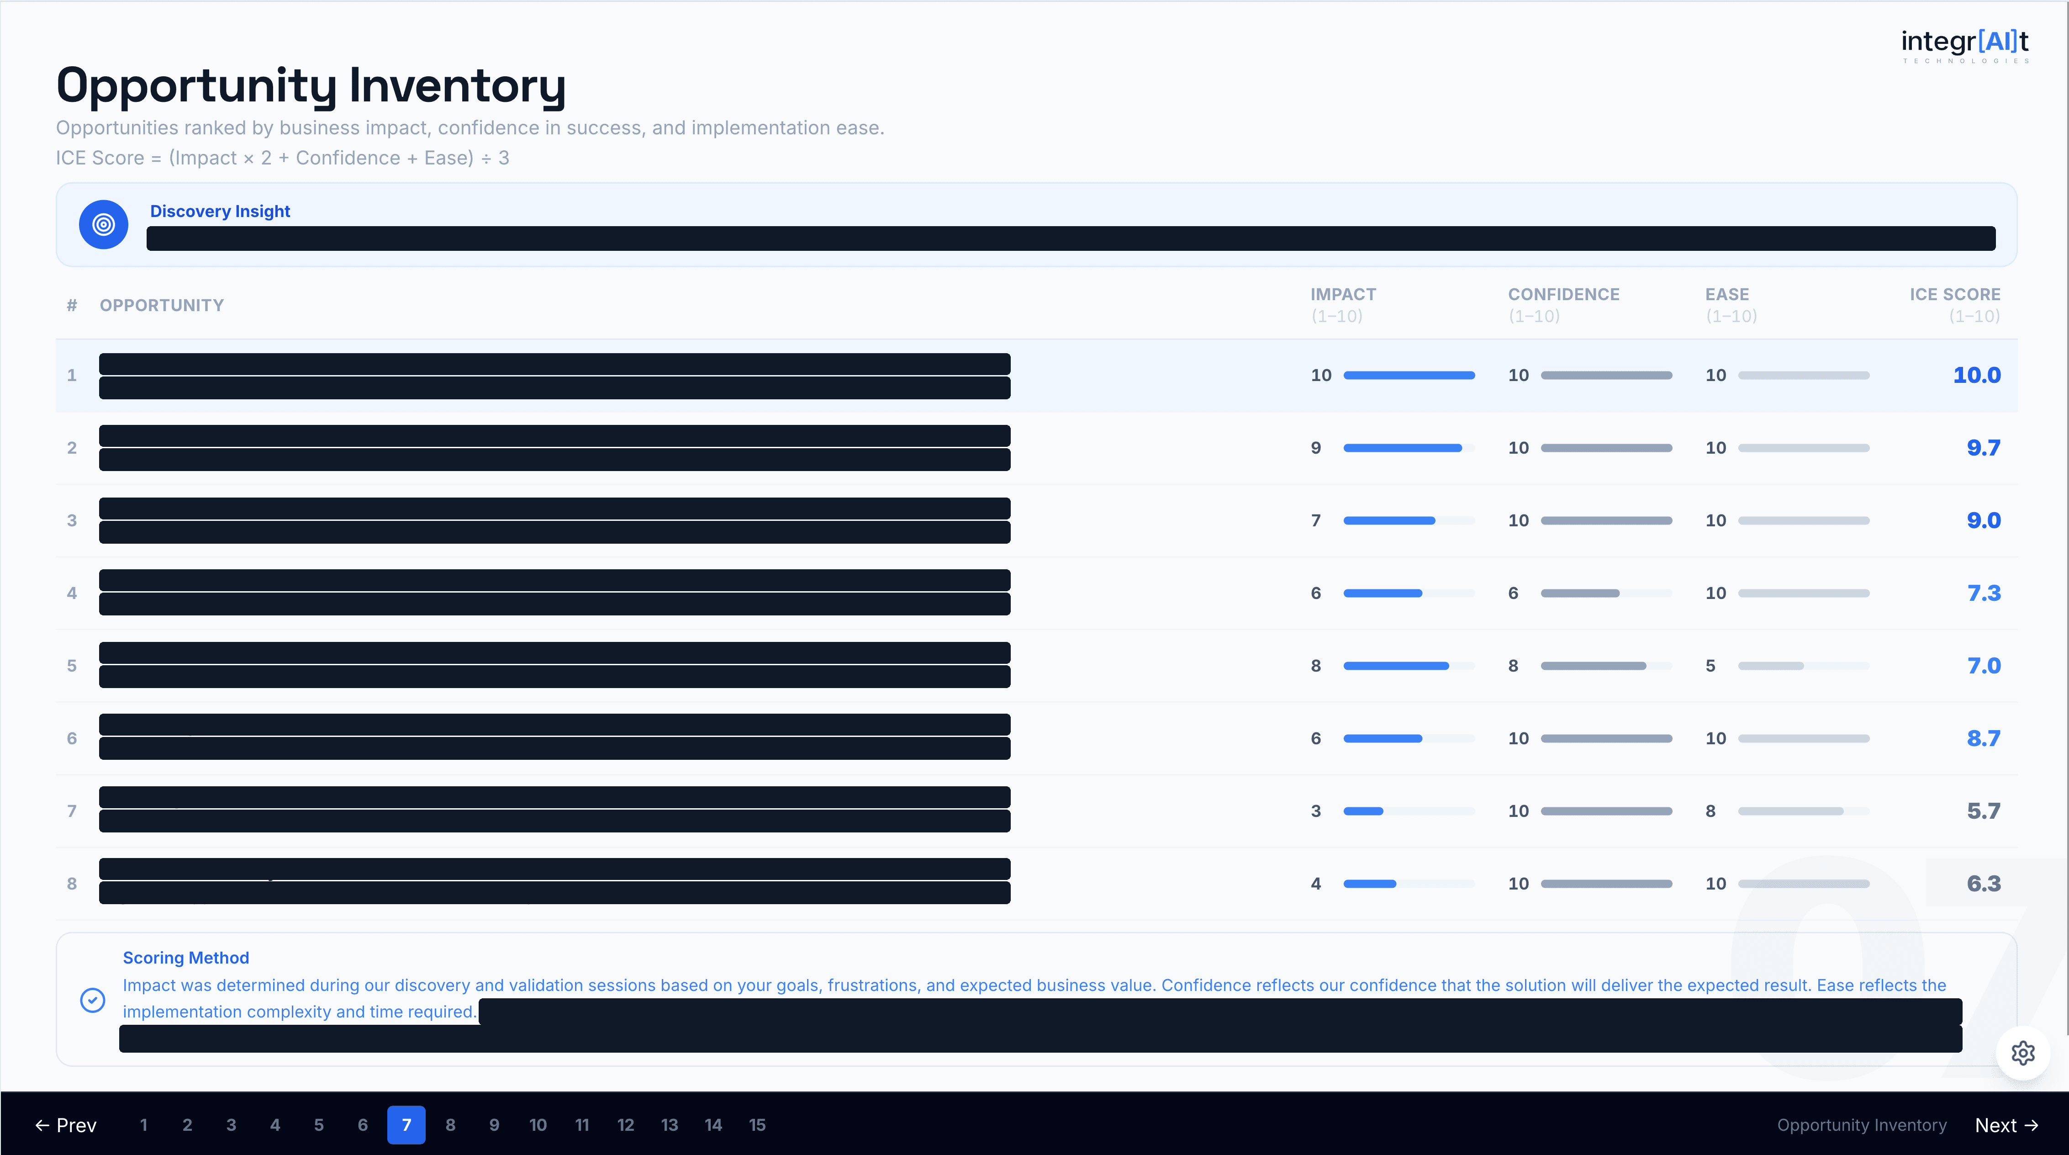Click the integr[AI]t logo
The image size is (2069, 1155).
1964,46
